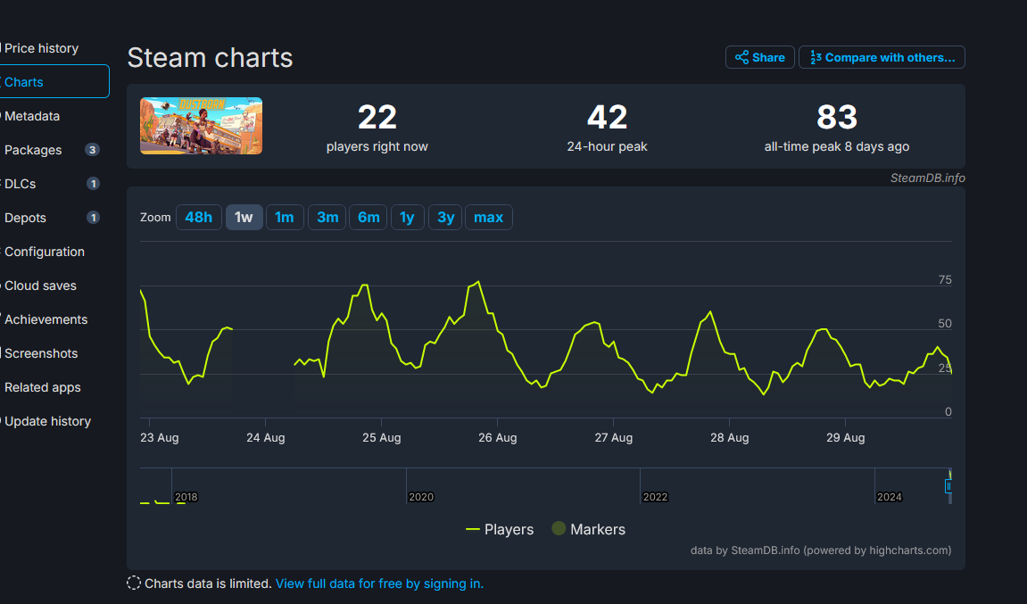1027x604 pixels.
Task: Click the 2020 area in chart navigator
Action: click(x=421, y=497)
